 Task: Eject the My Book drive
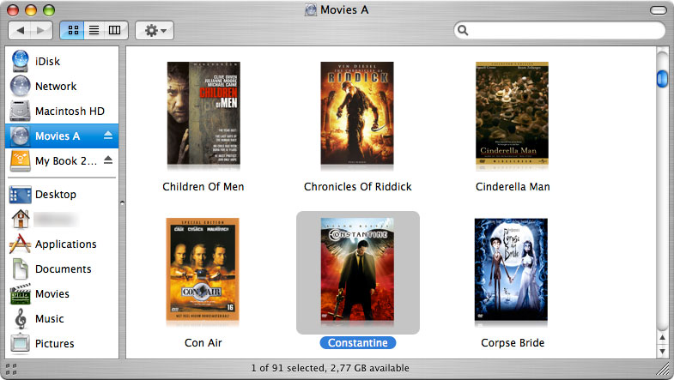(108, 160)
